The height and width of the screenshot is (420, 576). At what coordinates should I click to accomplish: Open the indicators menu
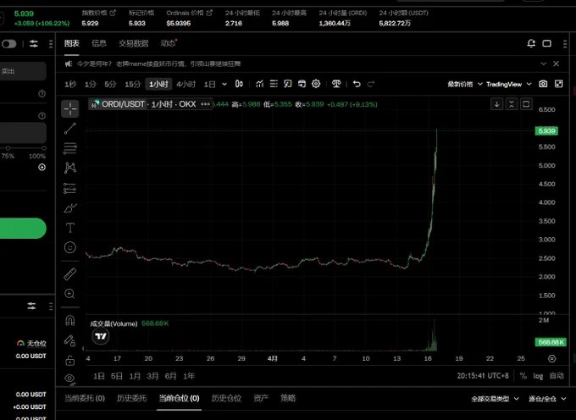(x=260, y=84)
